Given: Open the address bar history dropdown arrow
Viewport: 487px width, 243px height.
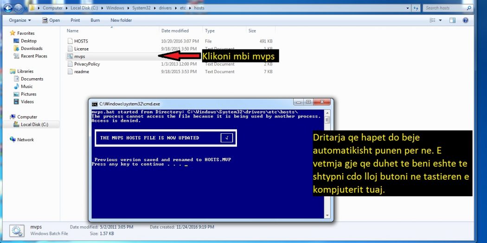Looking at the screenshot, I should [408, 8].
